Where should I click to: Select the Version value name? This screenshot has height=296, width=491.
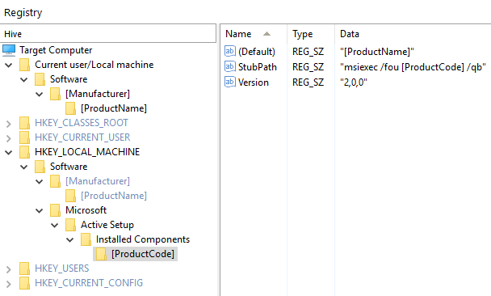pos(254,82)
